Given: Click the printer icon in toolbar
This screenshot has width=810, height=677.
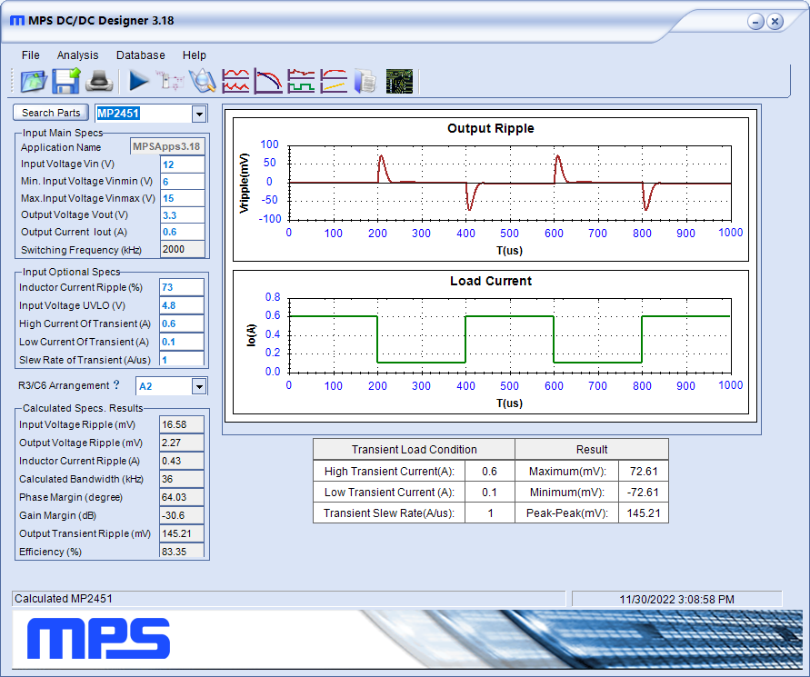Looking at the screenshot, I should [x=98, y=81].
